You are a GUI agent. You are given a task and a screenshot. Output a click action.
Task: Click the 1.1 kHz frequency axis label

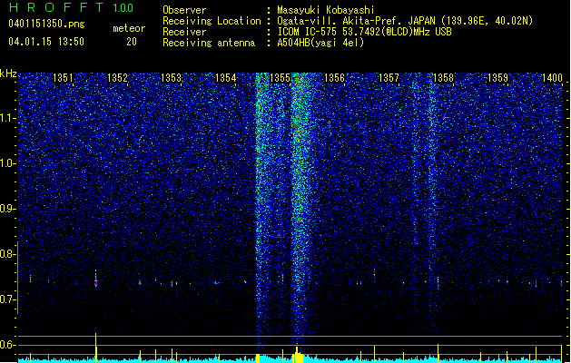pos(8,118)
